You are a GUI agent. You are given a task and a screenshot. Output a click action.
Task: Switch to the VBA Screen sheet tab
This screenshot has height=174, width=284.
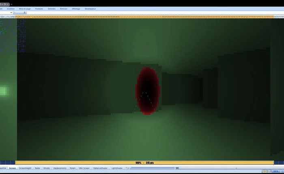pyautogui.click(x=84, y=168)
